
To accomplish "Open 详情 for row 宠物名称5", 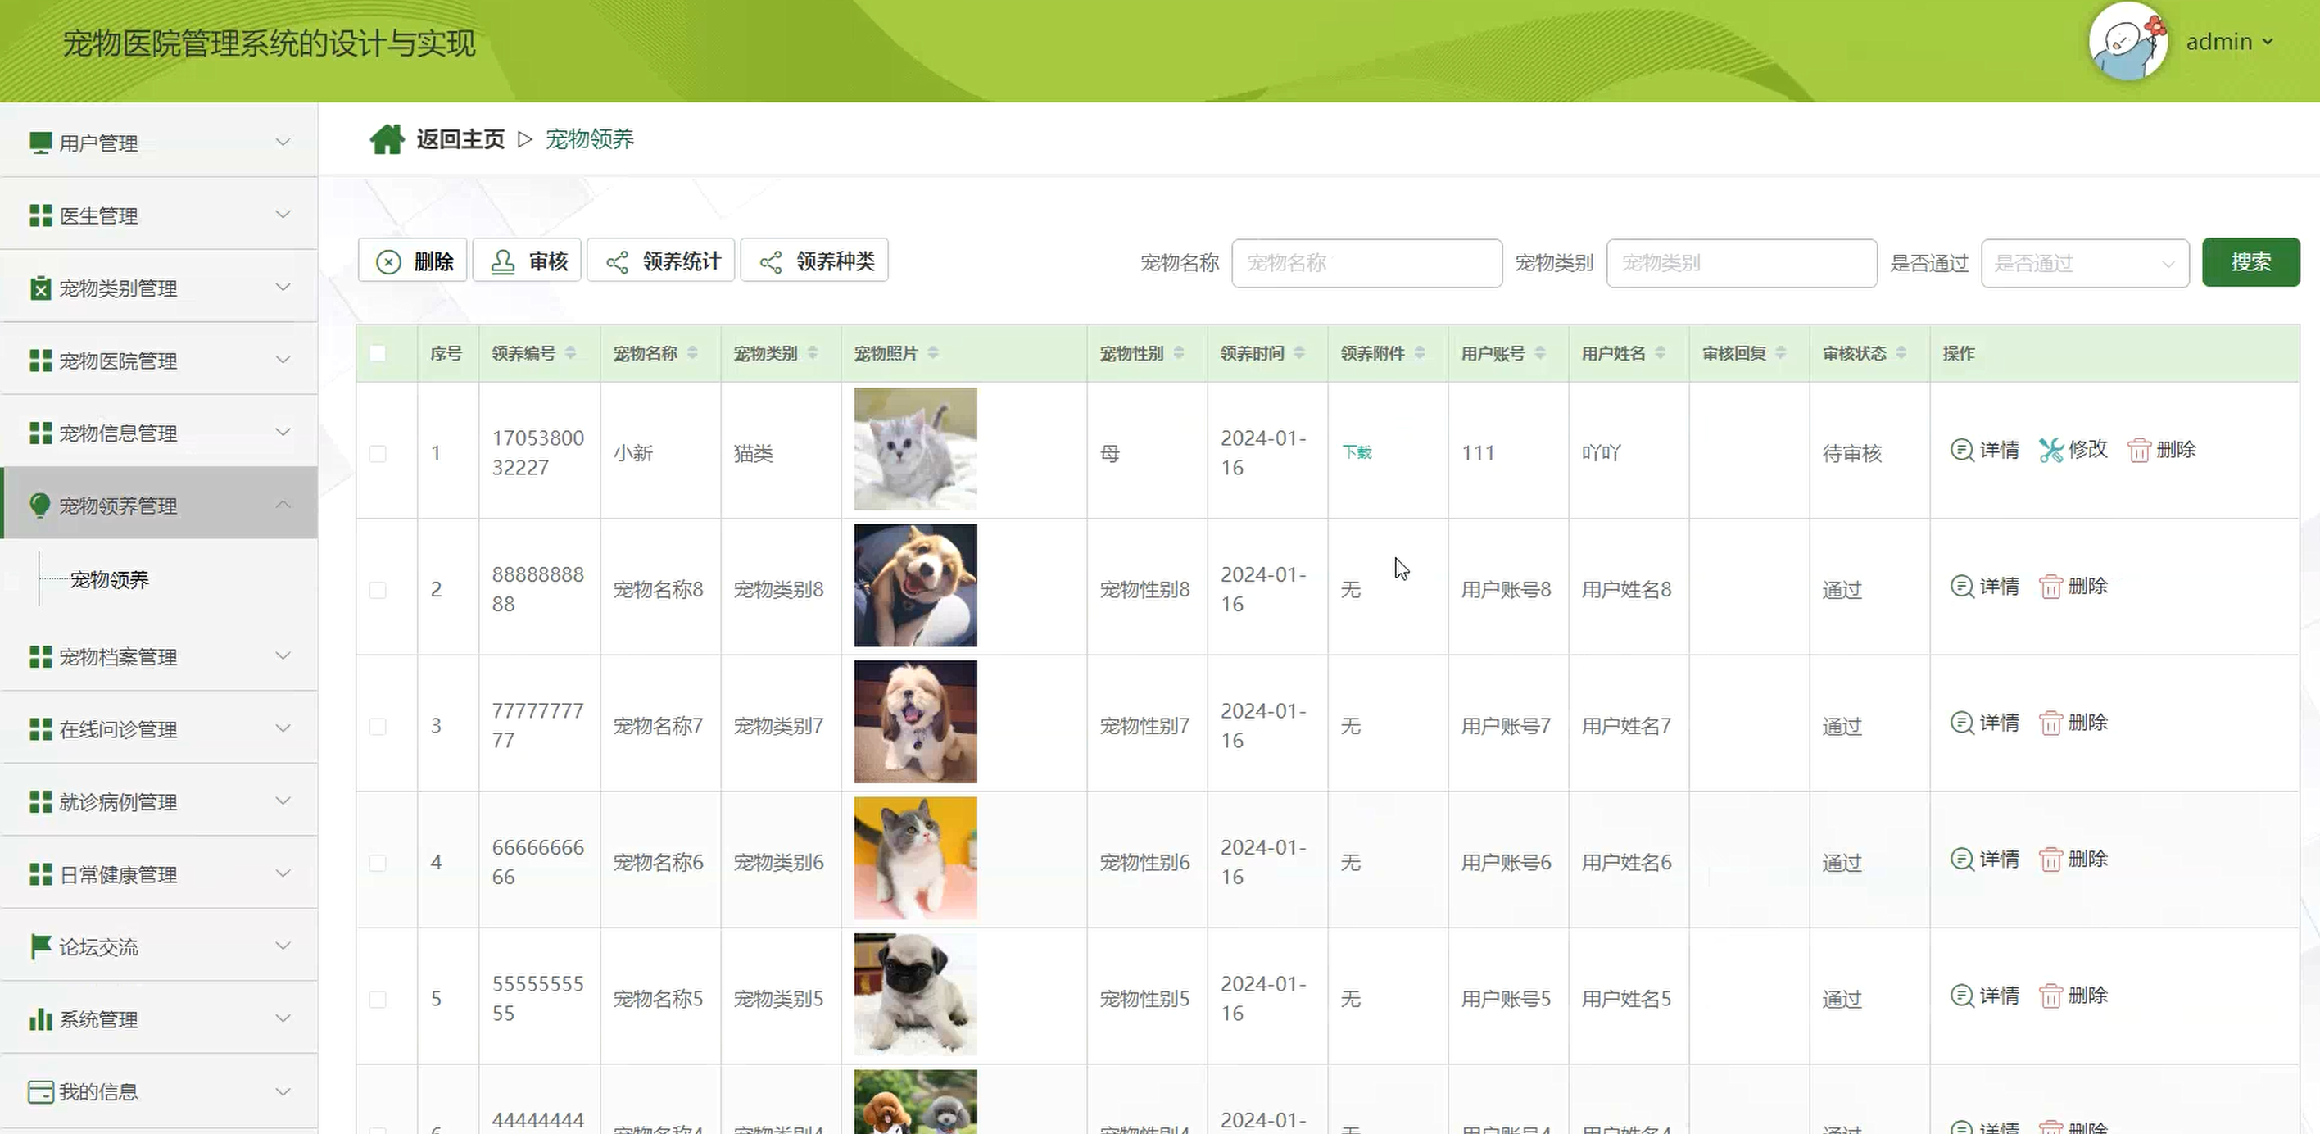I will [1984, 996].
